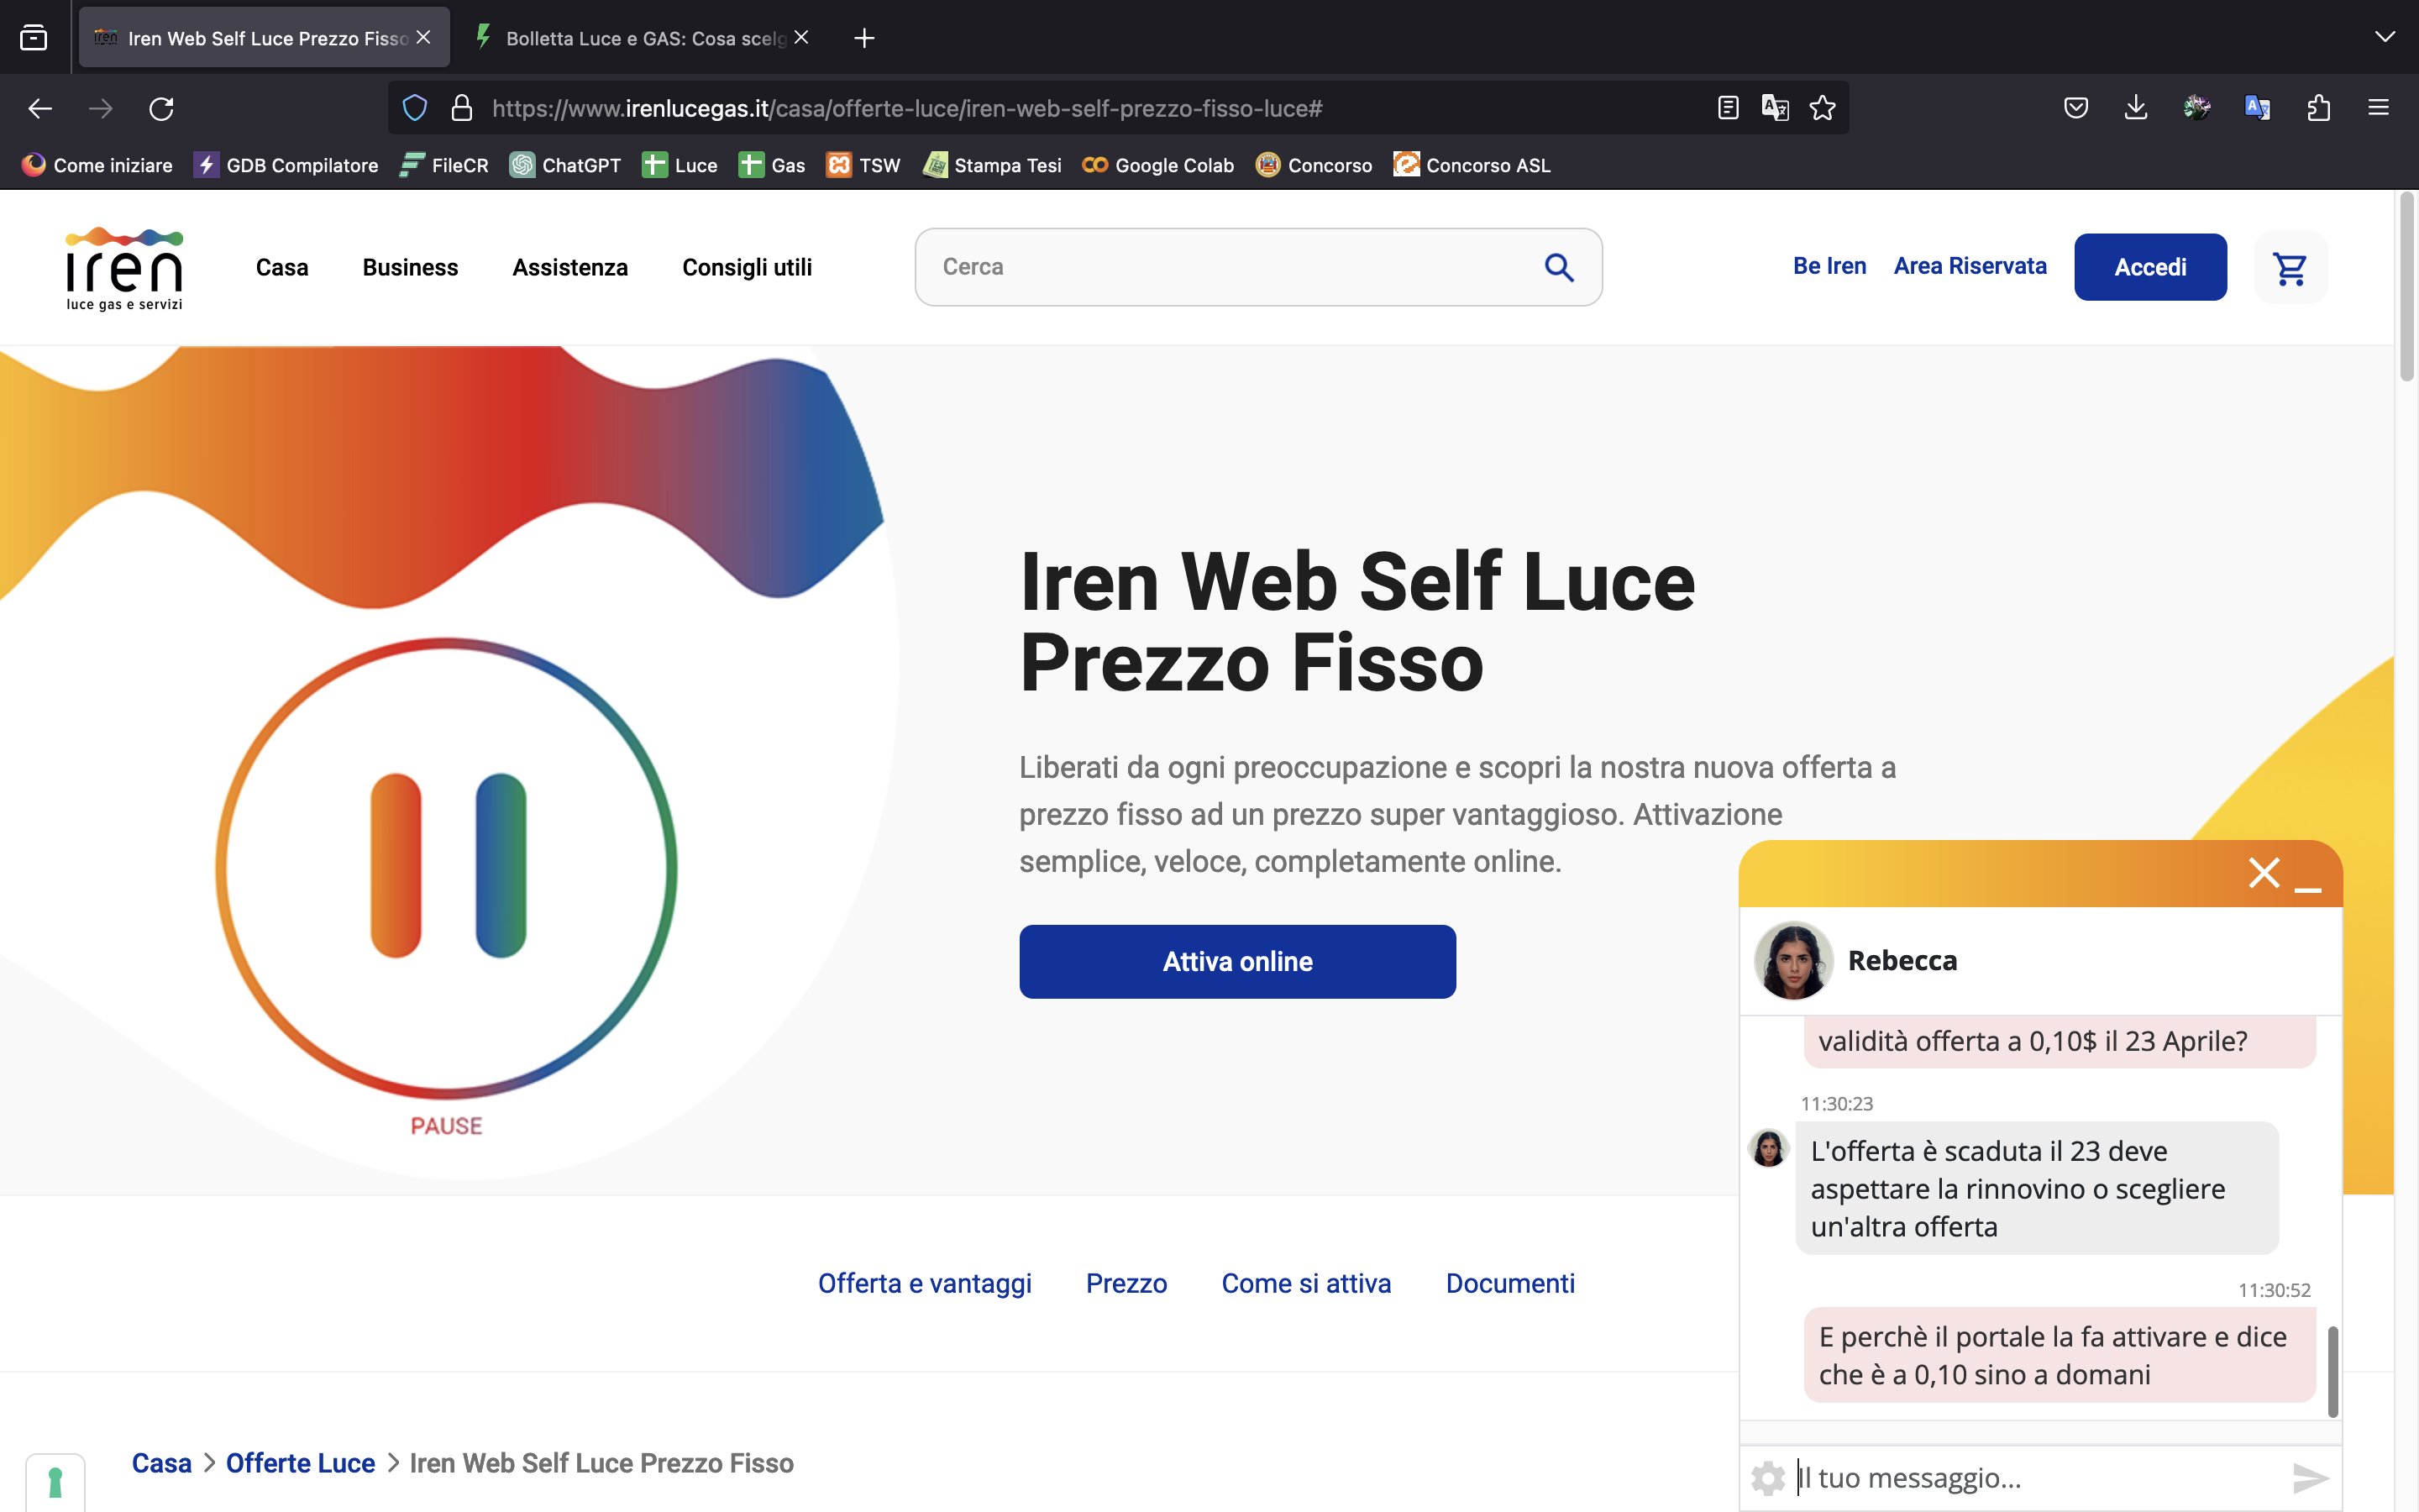This screenshot has height=1512, width=2419.
Task: Open the Luce bookmark
Action: click(x=680, y=165)
